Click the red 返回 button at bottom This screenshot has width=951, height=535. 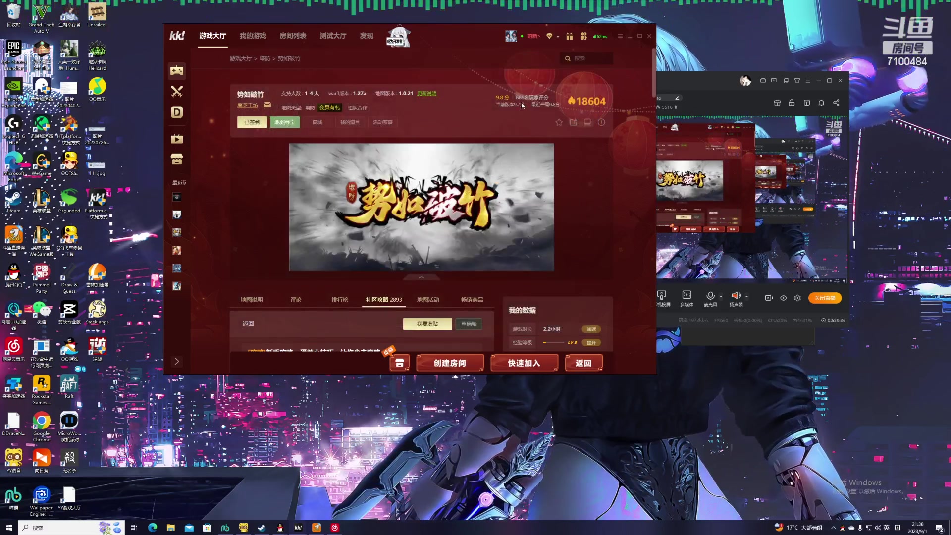(583, 363)
